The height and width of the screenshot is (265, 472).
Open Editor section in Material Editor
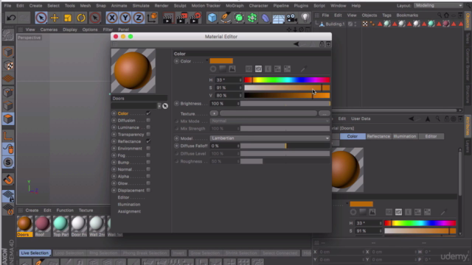click(123, 197)
